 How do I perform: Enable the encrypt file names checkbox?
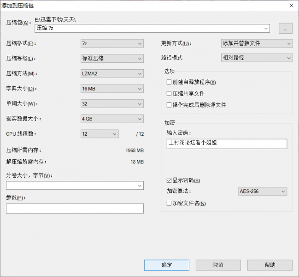coord(169,203)
